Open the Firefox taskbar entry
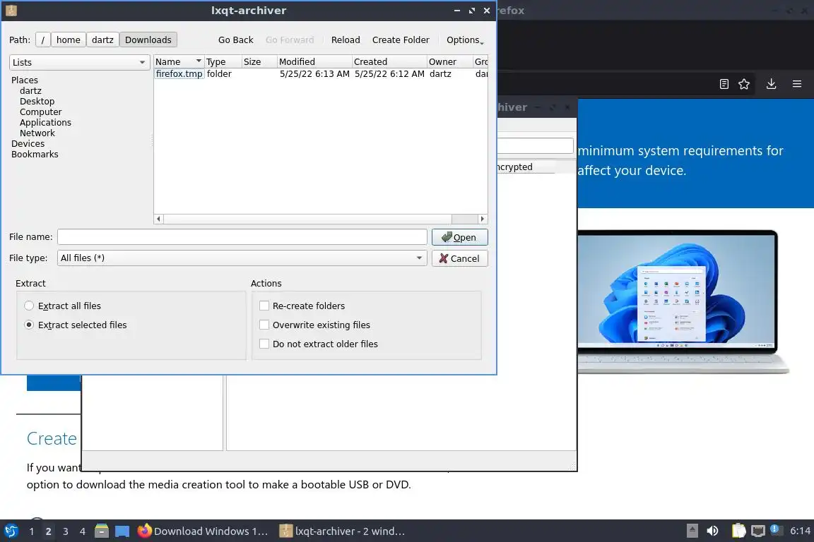The image size is (814, 542). (203, 531)
